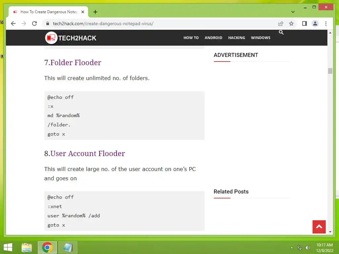The width and height of the screenshot is (339, 254).
Task: Click the scrollbar up arrow
Action: tap(330, 33)
